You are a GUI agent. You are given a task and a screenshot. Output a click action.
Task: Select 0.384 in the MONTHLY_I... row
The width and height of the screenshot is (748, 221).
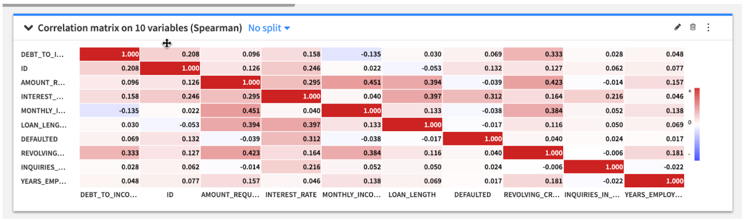pyautogui.click(x=533, y=111)
